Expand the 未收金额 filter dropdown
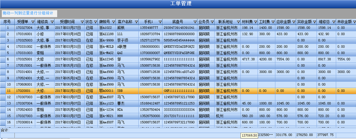This screenshot has height=139, width=356. pos(354,22)
